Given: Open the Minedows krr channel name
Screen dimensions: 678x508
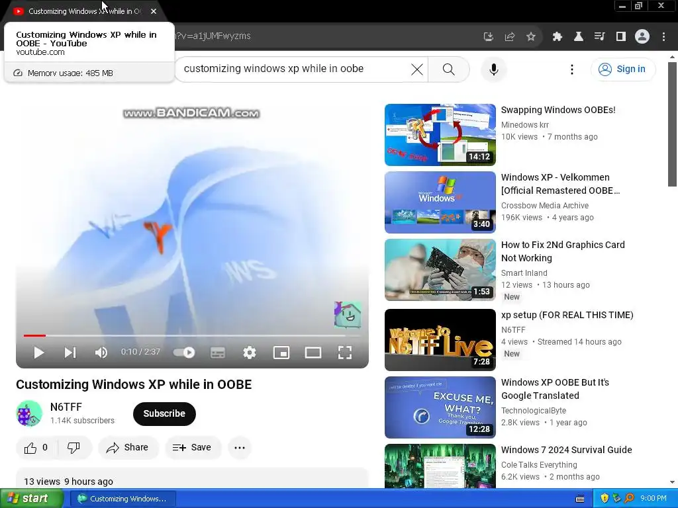Looking at the screenshot, I should pyautogui.click(x=525, y=125).
